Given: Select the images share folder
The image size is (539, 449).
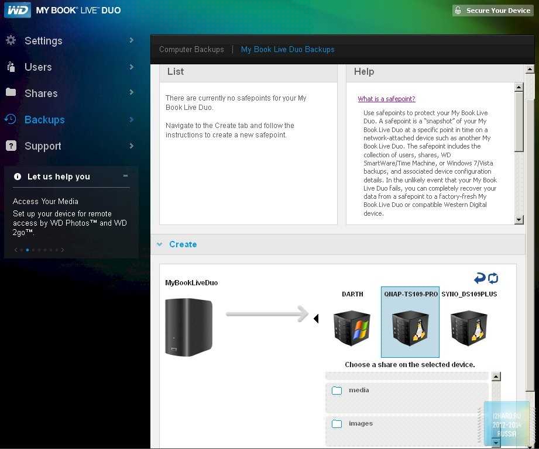Looking at the screenshot, I should [x=361, y=423].
